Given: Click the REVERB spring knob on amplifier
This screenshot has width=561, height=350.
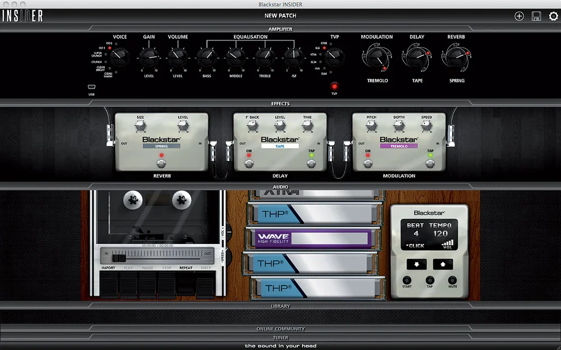Looking at the screenshot, I should tap(457, 57).
